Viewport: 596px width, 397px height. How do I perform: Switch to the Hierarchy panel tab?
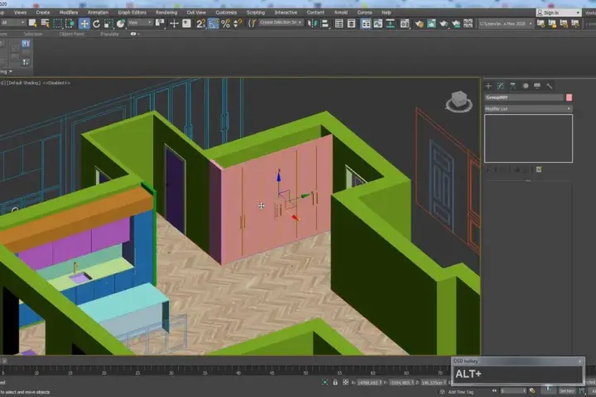click(512, 86)
